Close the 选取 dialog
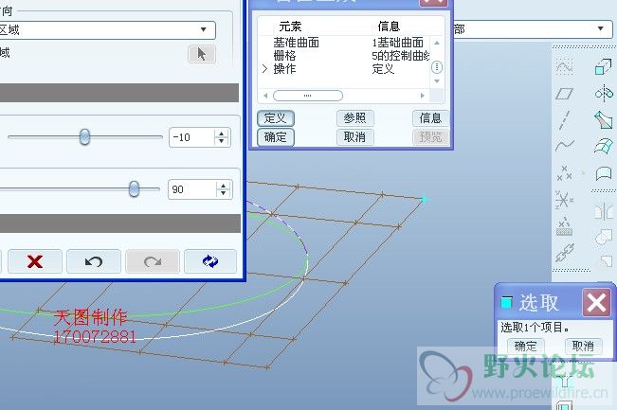The width and height of the screenshot is (617, 410). click(596, 303)
